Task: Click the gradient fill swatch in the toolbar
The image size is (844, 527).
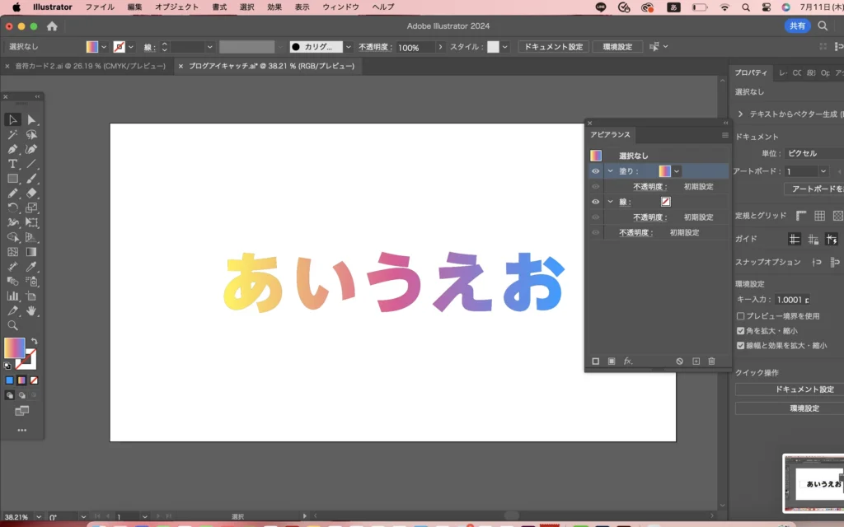Action: click(x=15, y=347)
